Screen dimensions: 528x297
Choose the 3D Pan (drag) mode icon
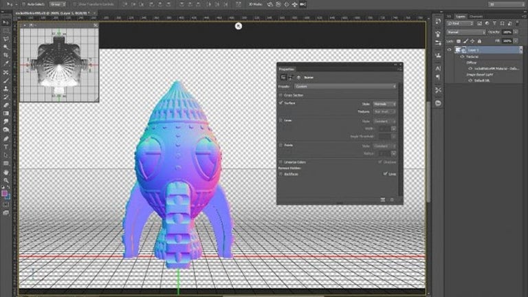point(287,4)
